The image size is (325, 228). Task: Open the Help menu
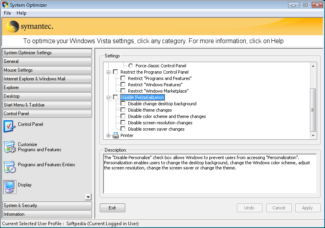pos(21,13)
